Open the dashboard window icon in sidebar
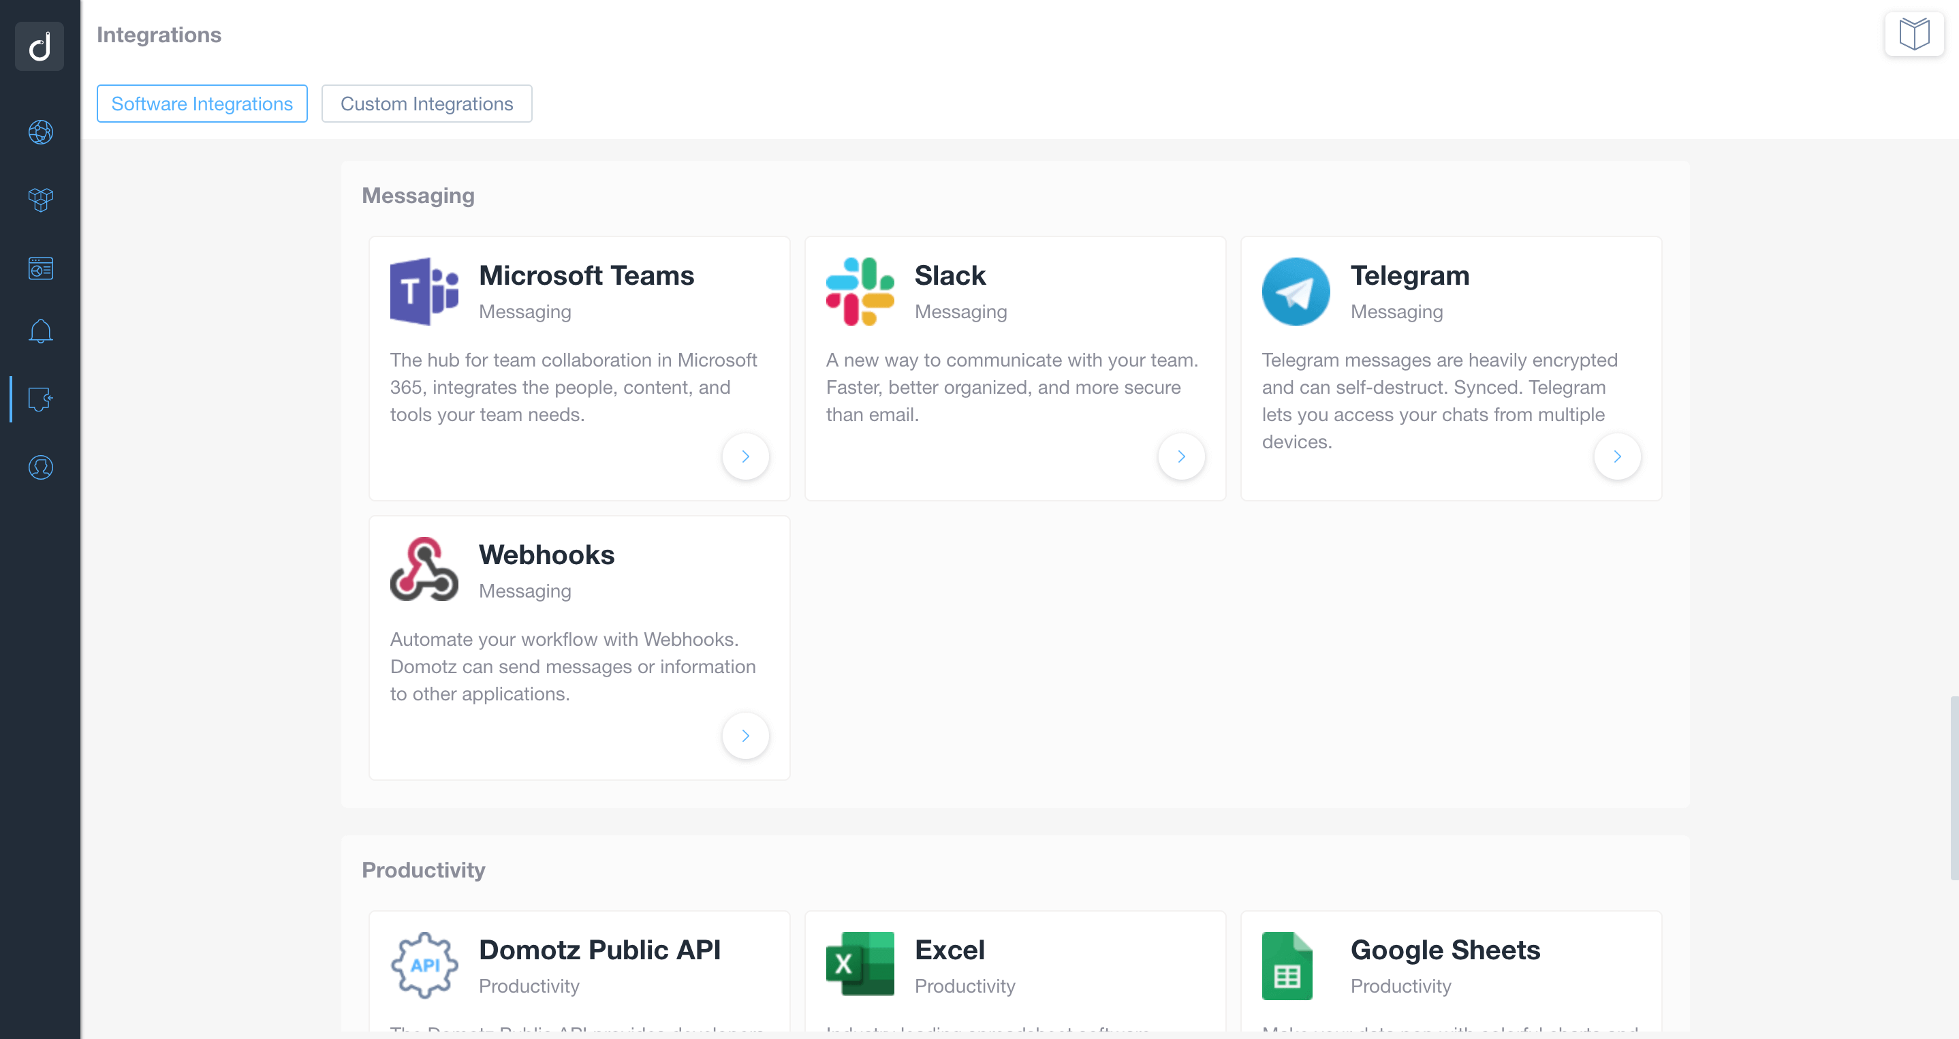 pos(40,268)
